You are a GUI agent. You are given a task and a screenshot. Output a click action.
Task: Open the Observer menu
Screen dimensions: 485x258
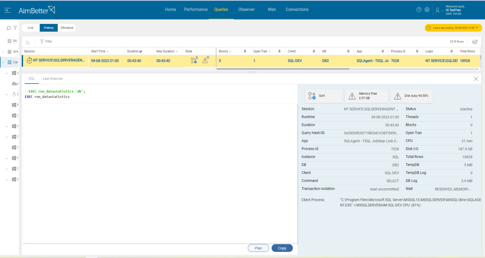(246, 9)
